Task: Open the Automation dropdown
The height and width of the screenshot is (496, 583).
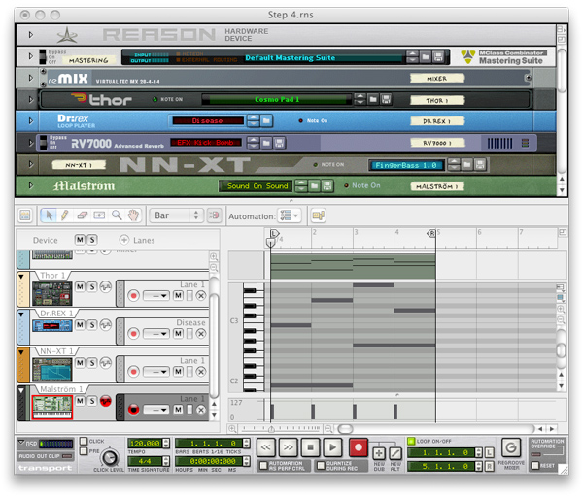Action: [290, 215]
